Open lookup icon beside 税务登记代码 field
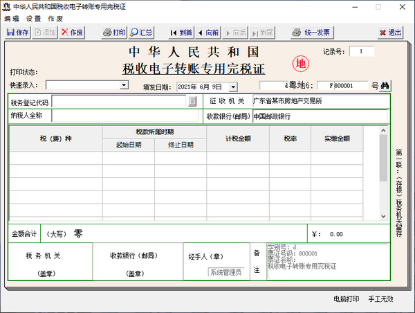This screenshot has width=415, height=313. [x=193, y=102]
